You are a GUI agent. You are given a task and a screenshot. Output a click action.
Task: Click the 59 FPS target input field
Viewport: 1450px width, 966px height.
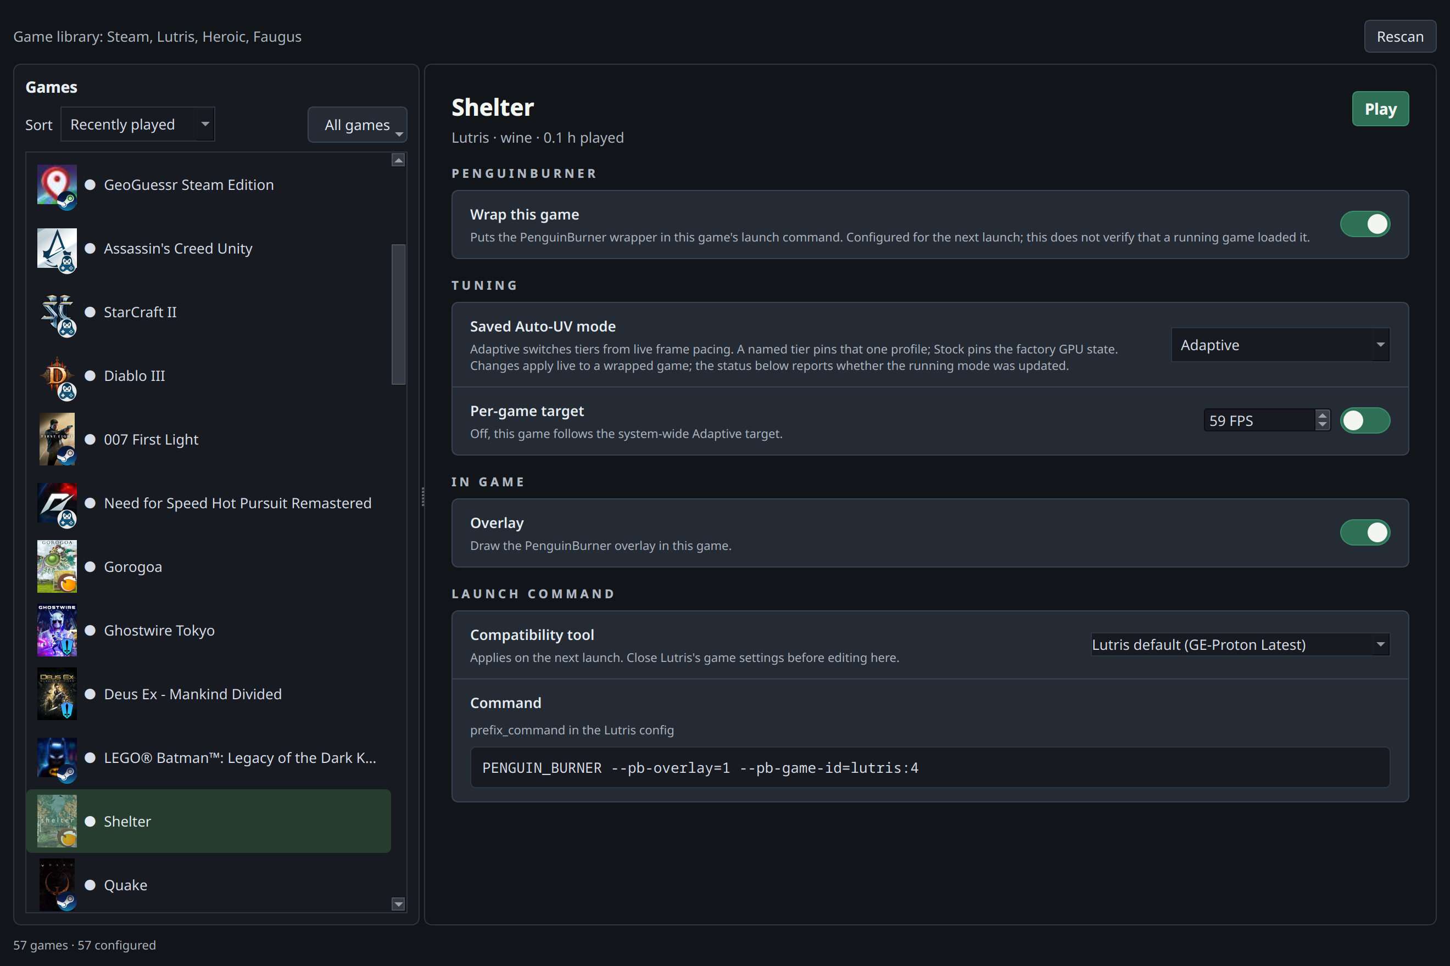click(1259, 421)
